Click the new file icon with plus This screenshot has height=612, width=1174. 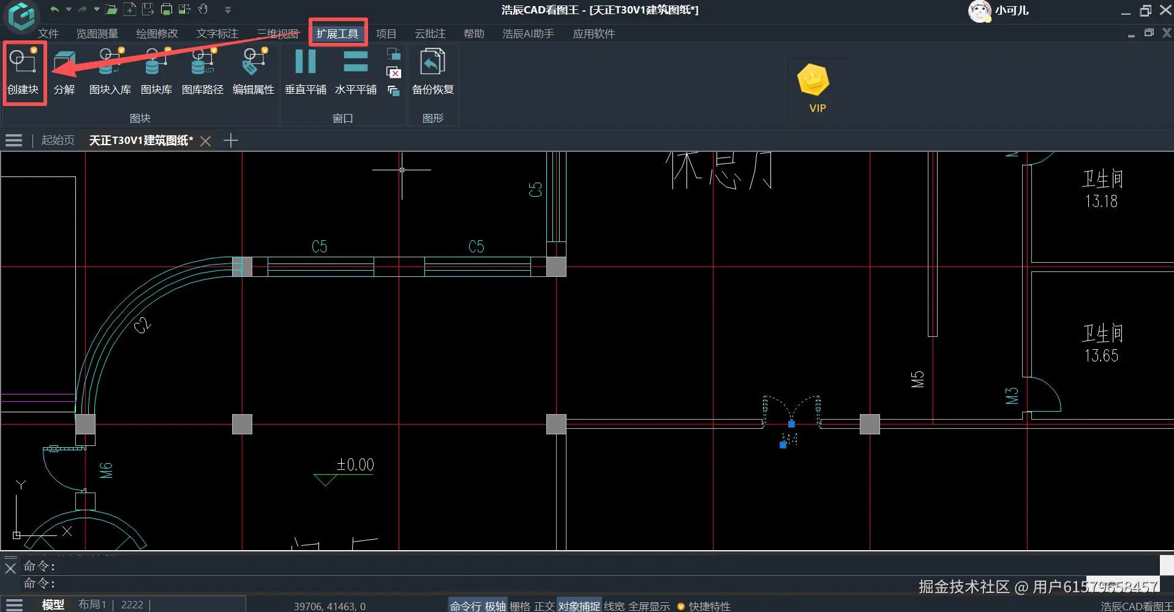(130, 9)
